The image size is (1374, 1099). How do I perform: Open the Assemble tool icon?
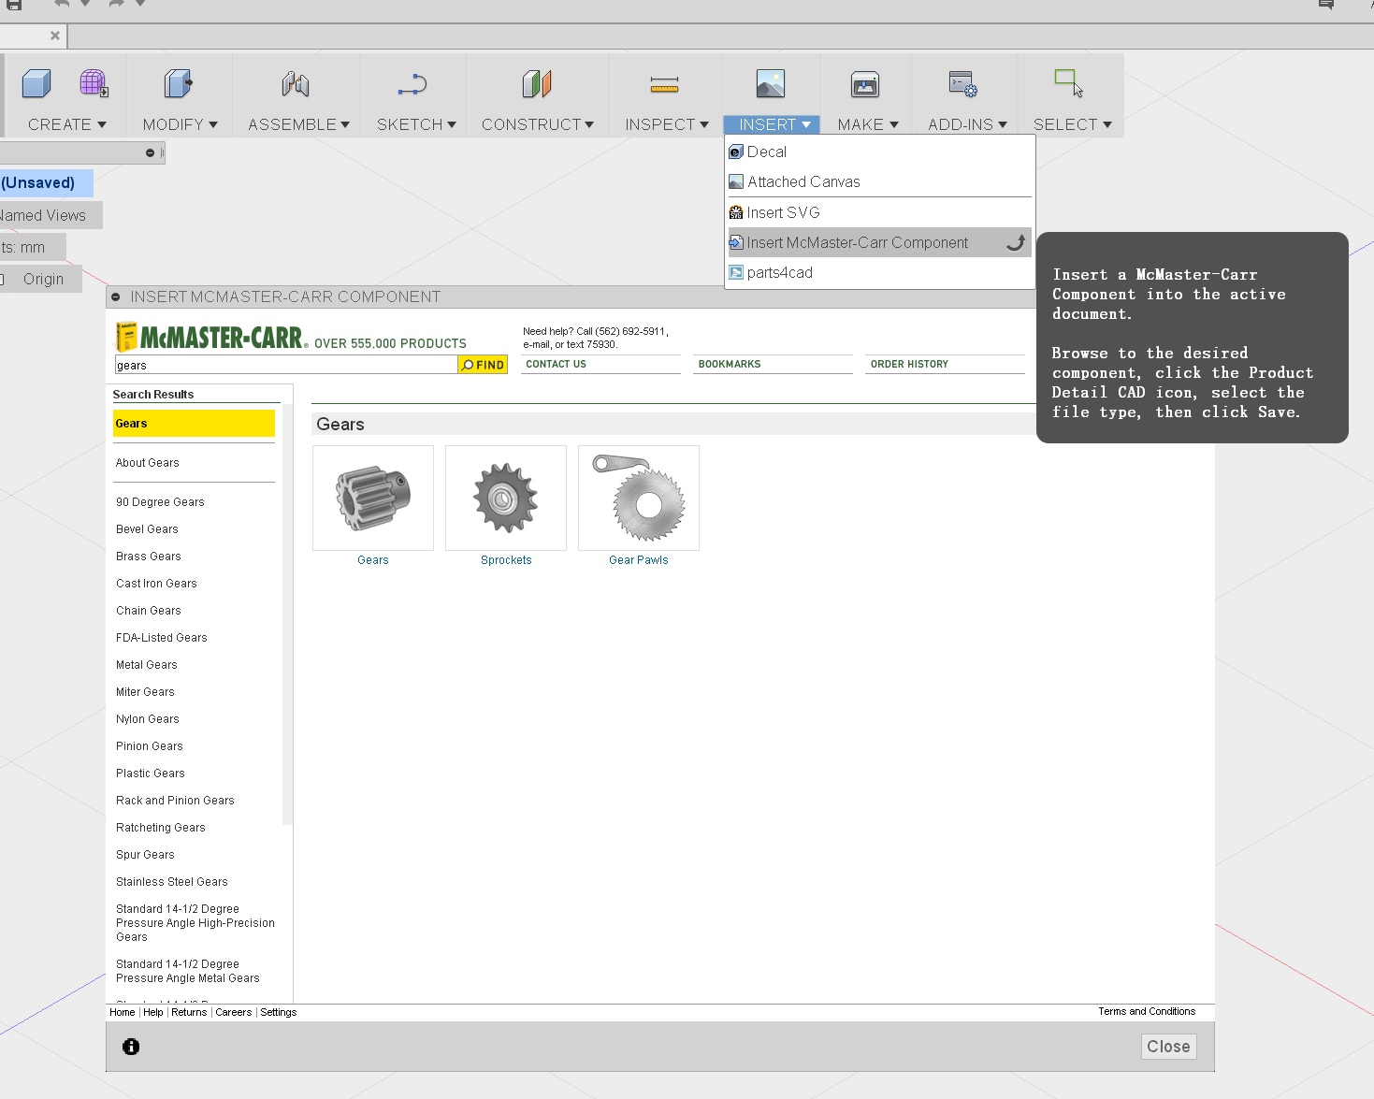pos(294,84)
